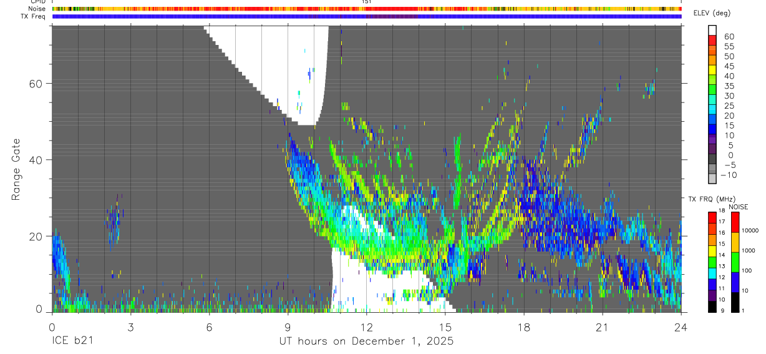Click the 3 tick on UT hours axis
Image resolution: width=766 pixels, height=354 pixels.
point(130,327)
